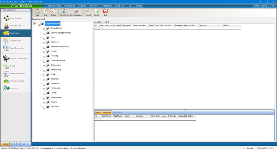Open Door Controller in Function Menu
The height and width of the screenshot is (150, 277).
pos(15,18)
